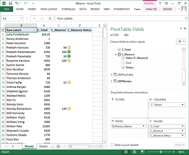
Task: Click the Save icon in Quick Access Toolbar
Action: pyautogui.click(x=10, y=3)
